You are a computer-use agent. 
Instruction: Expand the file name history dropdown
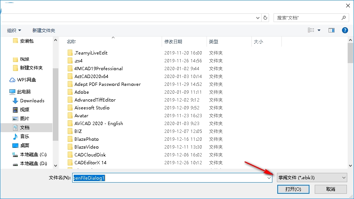tap(269, 178)
